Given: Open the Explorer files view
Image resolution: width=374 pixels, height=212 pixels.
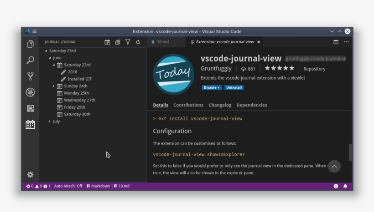Looking at the screenshot, I should click(30, 44).
